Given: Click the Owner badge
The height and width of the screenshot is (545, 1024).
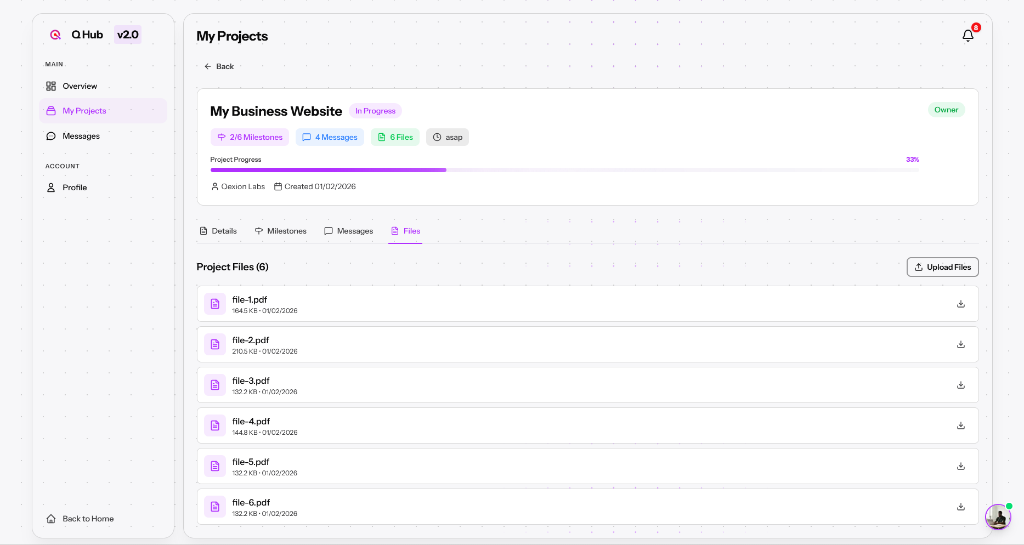Looking at the screenshot, I should (946, 110).
